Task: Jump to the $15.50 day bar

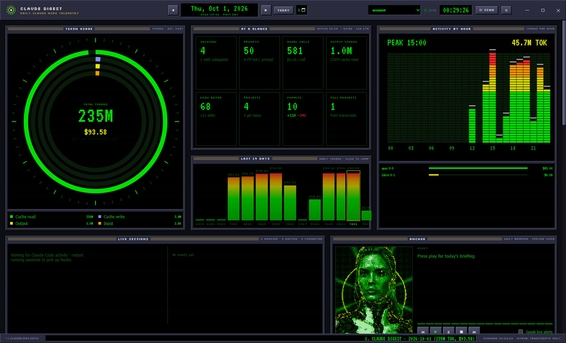Action: tap(315, 210)
